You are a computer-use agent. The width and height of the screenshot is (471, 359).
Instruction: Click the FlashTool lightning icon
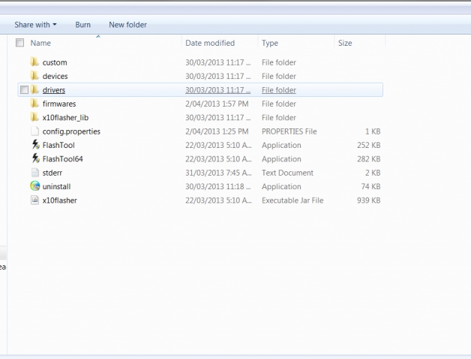35,145
